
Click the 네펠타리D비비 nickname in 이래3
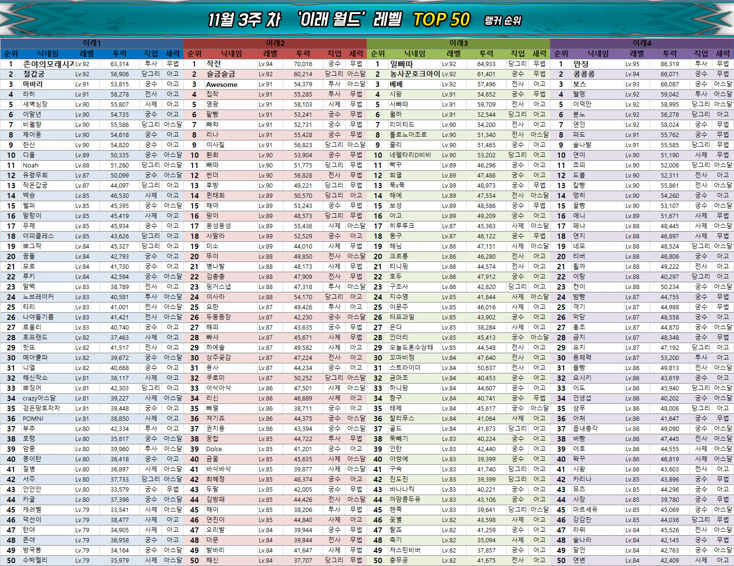tap(410, 155)
